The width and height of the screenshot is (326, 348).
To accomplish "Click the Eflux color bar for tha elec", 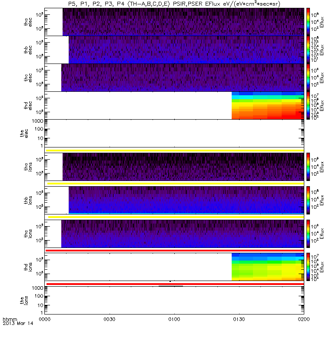I will pyautogui.click(x=308, y=22).
